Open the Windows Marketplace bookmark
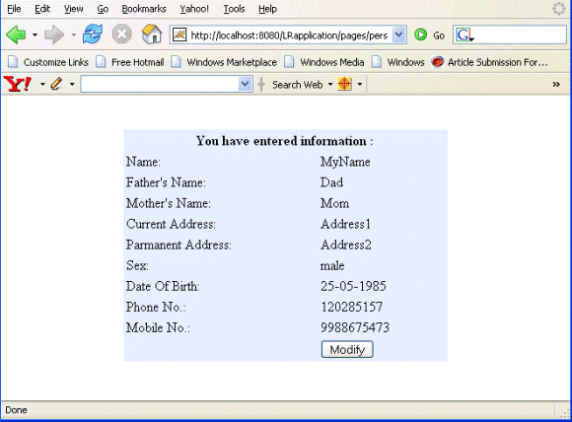Screen dimensions: 572x422 [x=224, y=62]
